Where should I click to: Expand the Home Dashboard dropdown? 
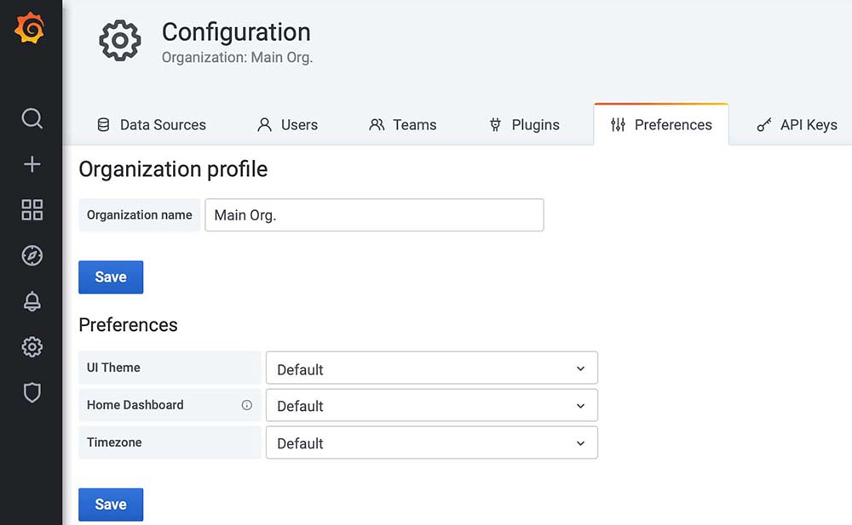click(431, 406)
